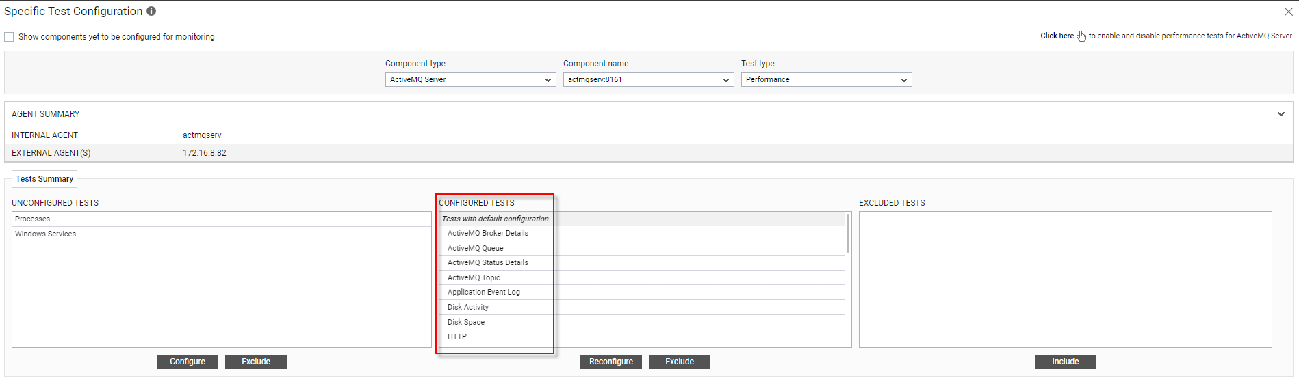The width and height of the screenshot is (1299, 380).
Task: Open the Component name dropdown
Action: (648, 79)
